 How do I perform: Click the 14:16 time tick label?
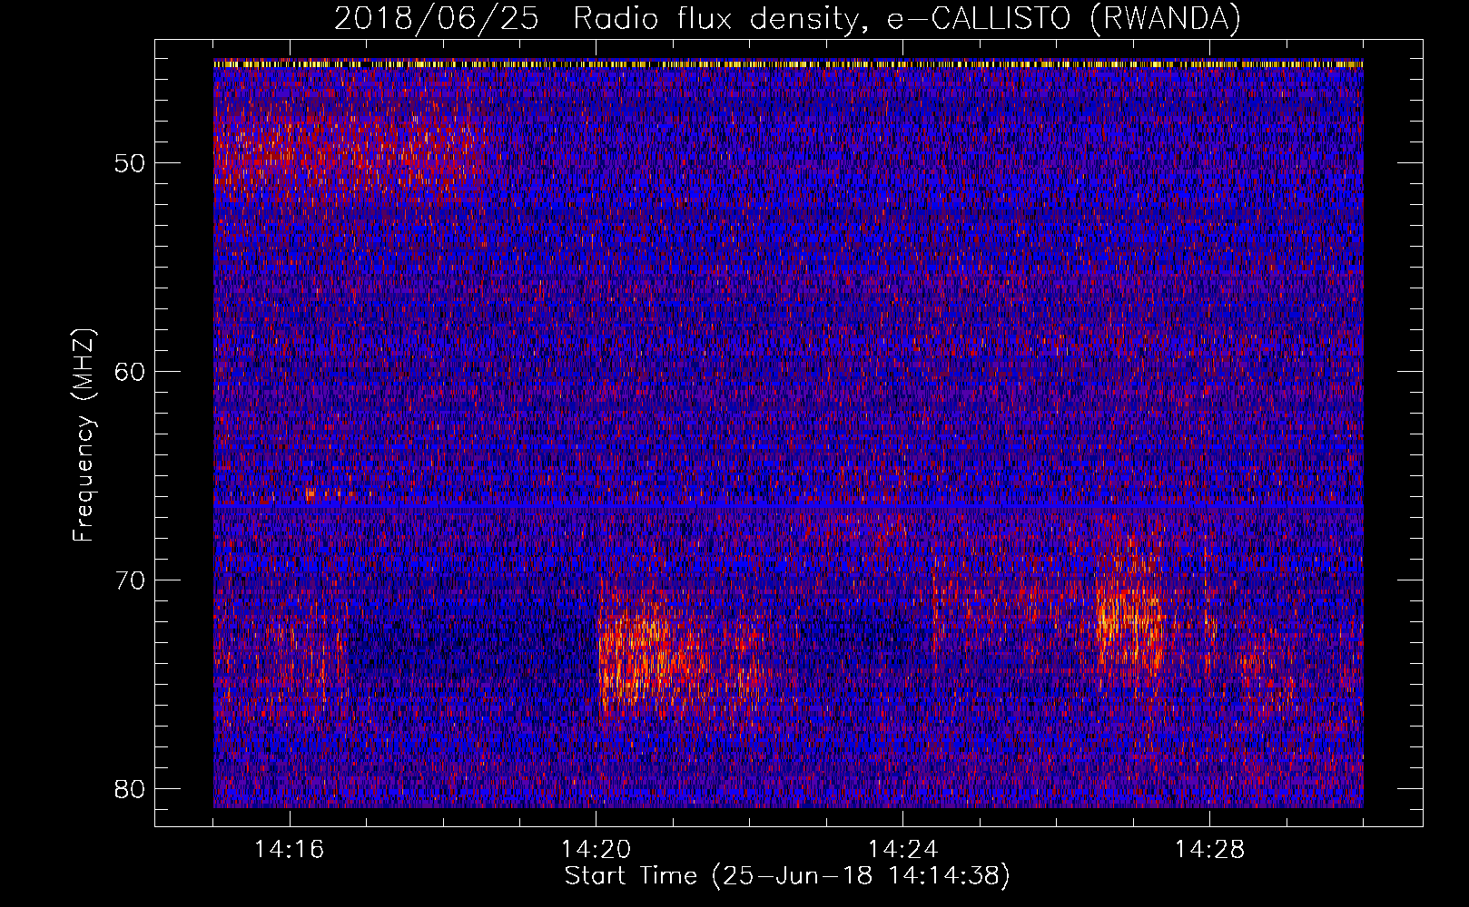[290, 850]
